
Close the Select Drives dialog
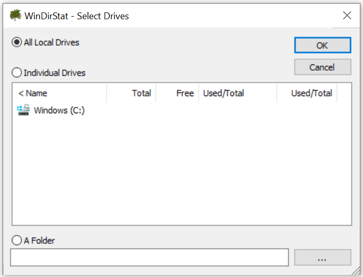point(347,16)
